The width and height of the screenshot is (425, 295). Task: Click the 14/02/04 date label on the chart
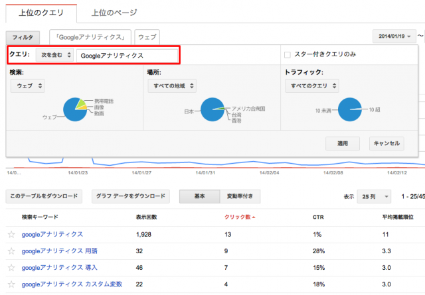pos(269,172)
